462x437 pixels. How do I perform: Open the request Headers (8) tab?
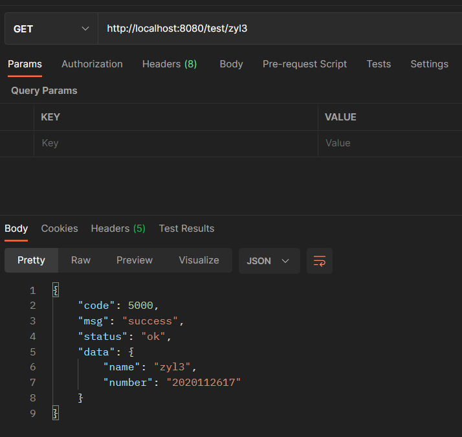[170, 64]
